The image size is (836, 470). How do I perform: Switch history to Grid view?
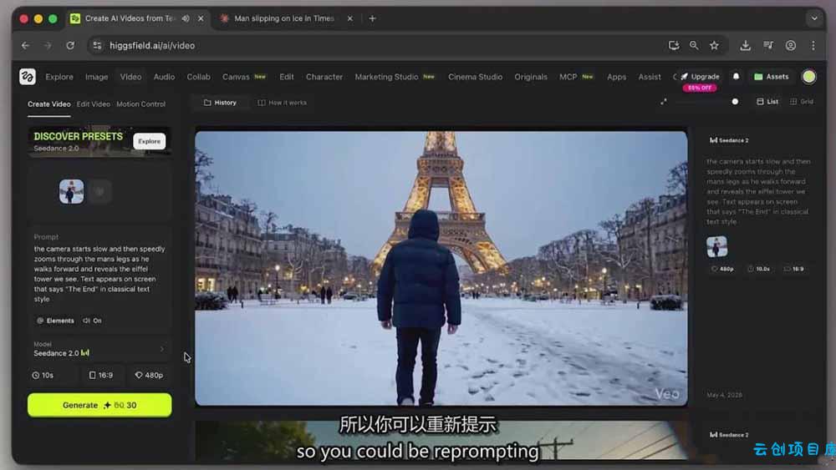(802, 102)
